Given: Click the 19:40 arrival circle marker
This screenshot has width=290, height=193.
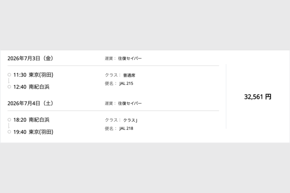Looking at the screenshot, I should [x=9, y=132].
